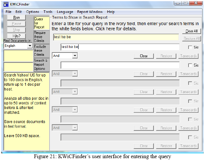Switch to Require these Criteria tab
The height and width of the screenshot is (160, 204).
tap(42, 37)
